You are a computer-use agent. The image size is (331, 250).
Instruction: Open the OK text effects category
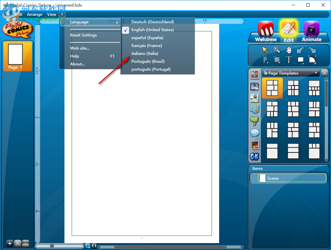tap(255, 157)
